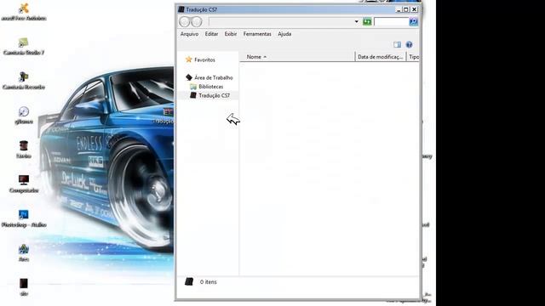Minimize the Tradução CS7 window
Image resolution: width=545 pixels, height=306 pixels.
(x=399, y=9)
